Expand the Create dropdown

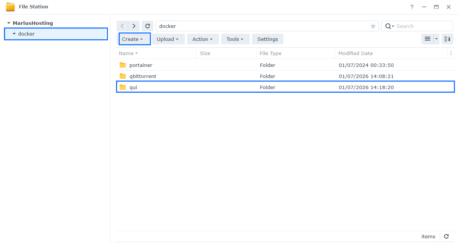[x=133, y=39]
